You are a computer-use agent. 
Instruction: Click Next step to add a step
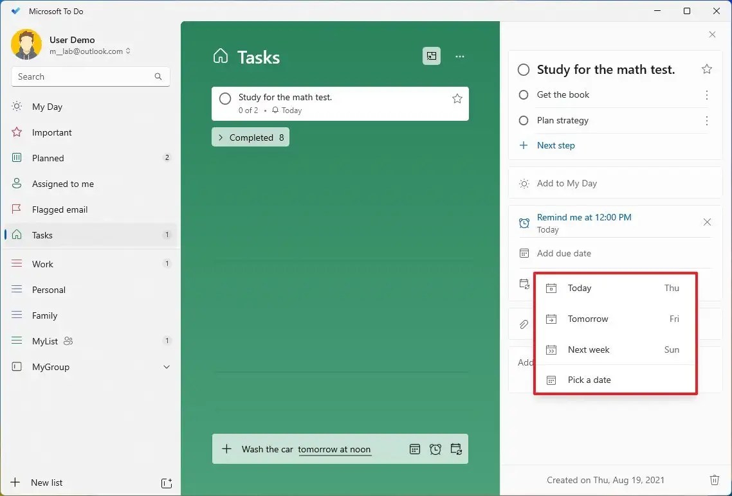click(556, 145)
